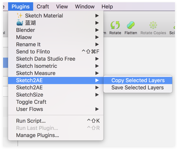This screenshot has height=150, width=178.
Task: Click the Rotate Copies toolbar icon
Action: click(x=153, y=25)
